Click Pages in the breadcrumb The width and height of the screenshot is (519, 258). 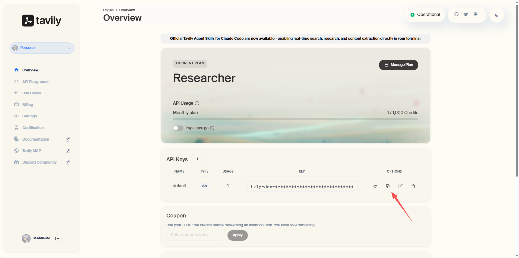[x=108, y=10]
